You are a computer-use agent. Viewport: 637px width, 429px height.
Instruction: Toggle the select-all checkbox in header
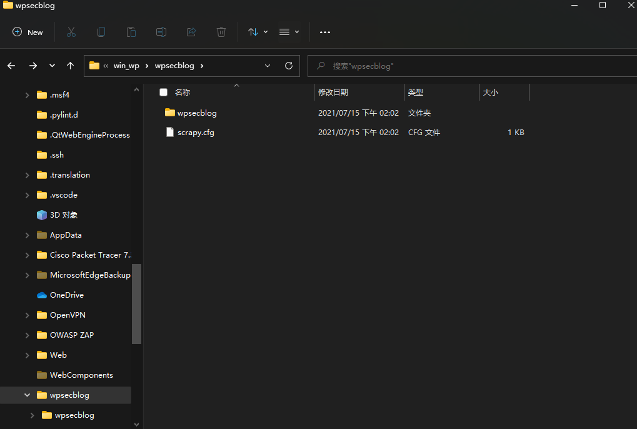pyautogui.click(x=163, y=92)
